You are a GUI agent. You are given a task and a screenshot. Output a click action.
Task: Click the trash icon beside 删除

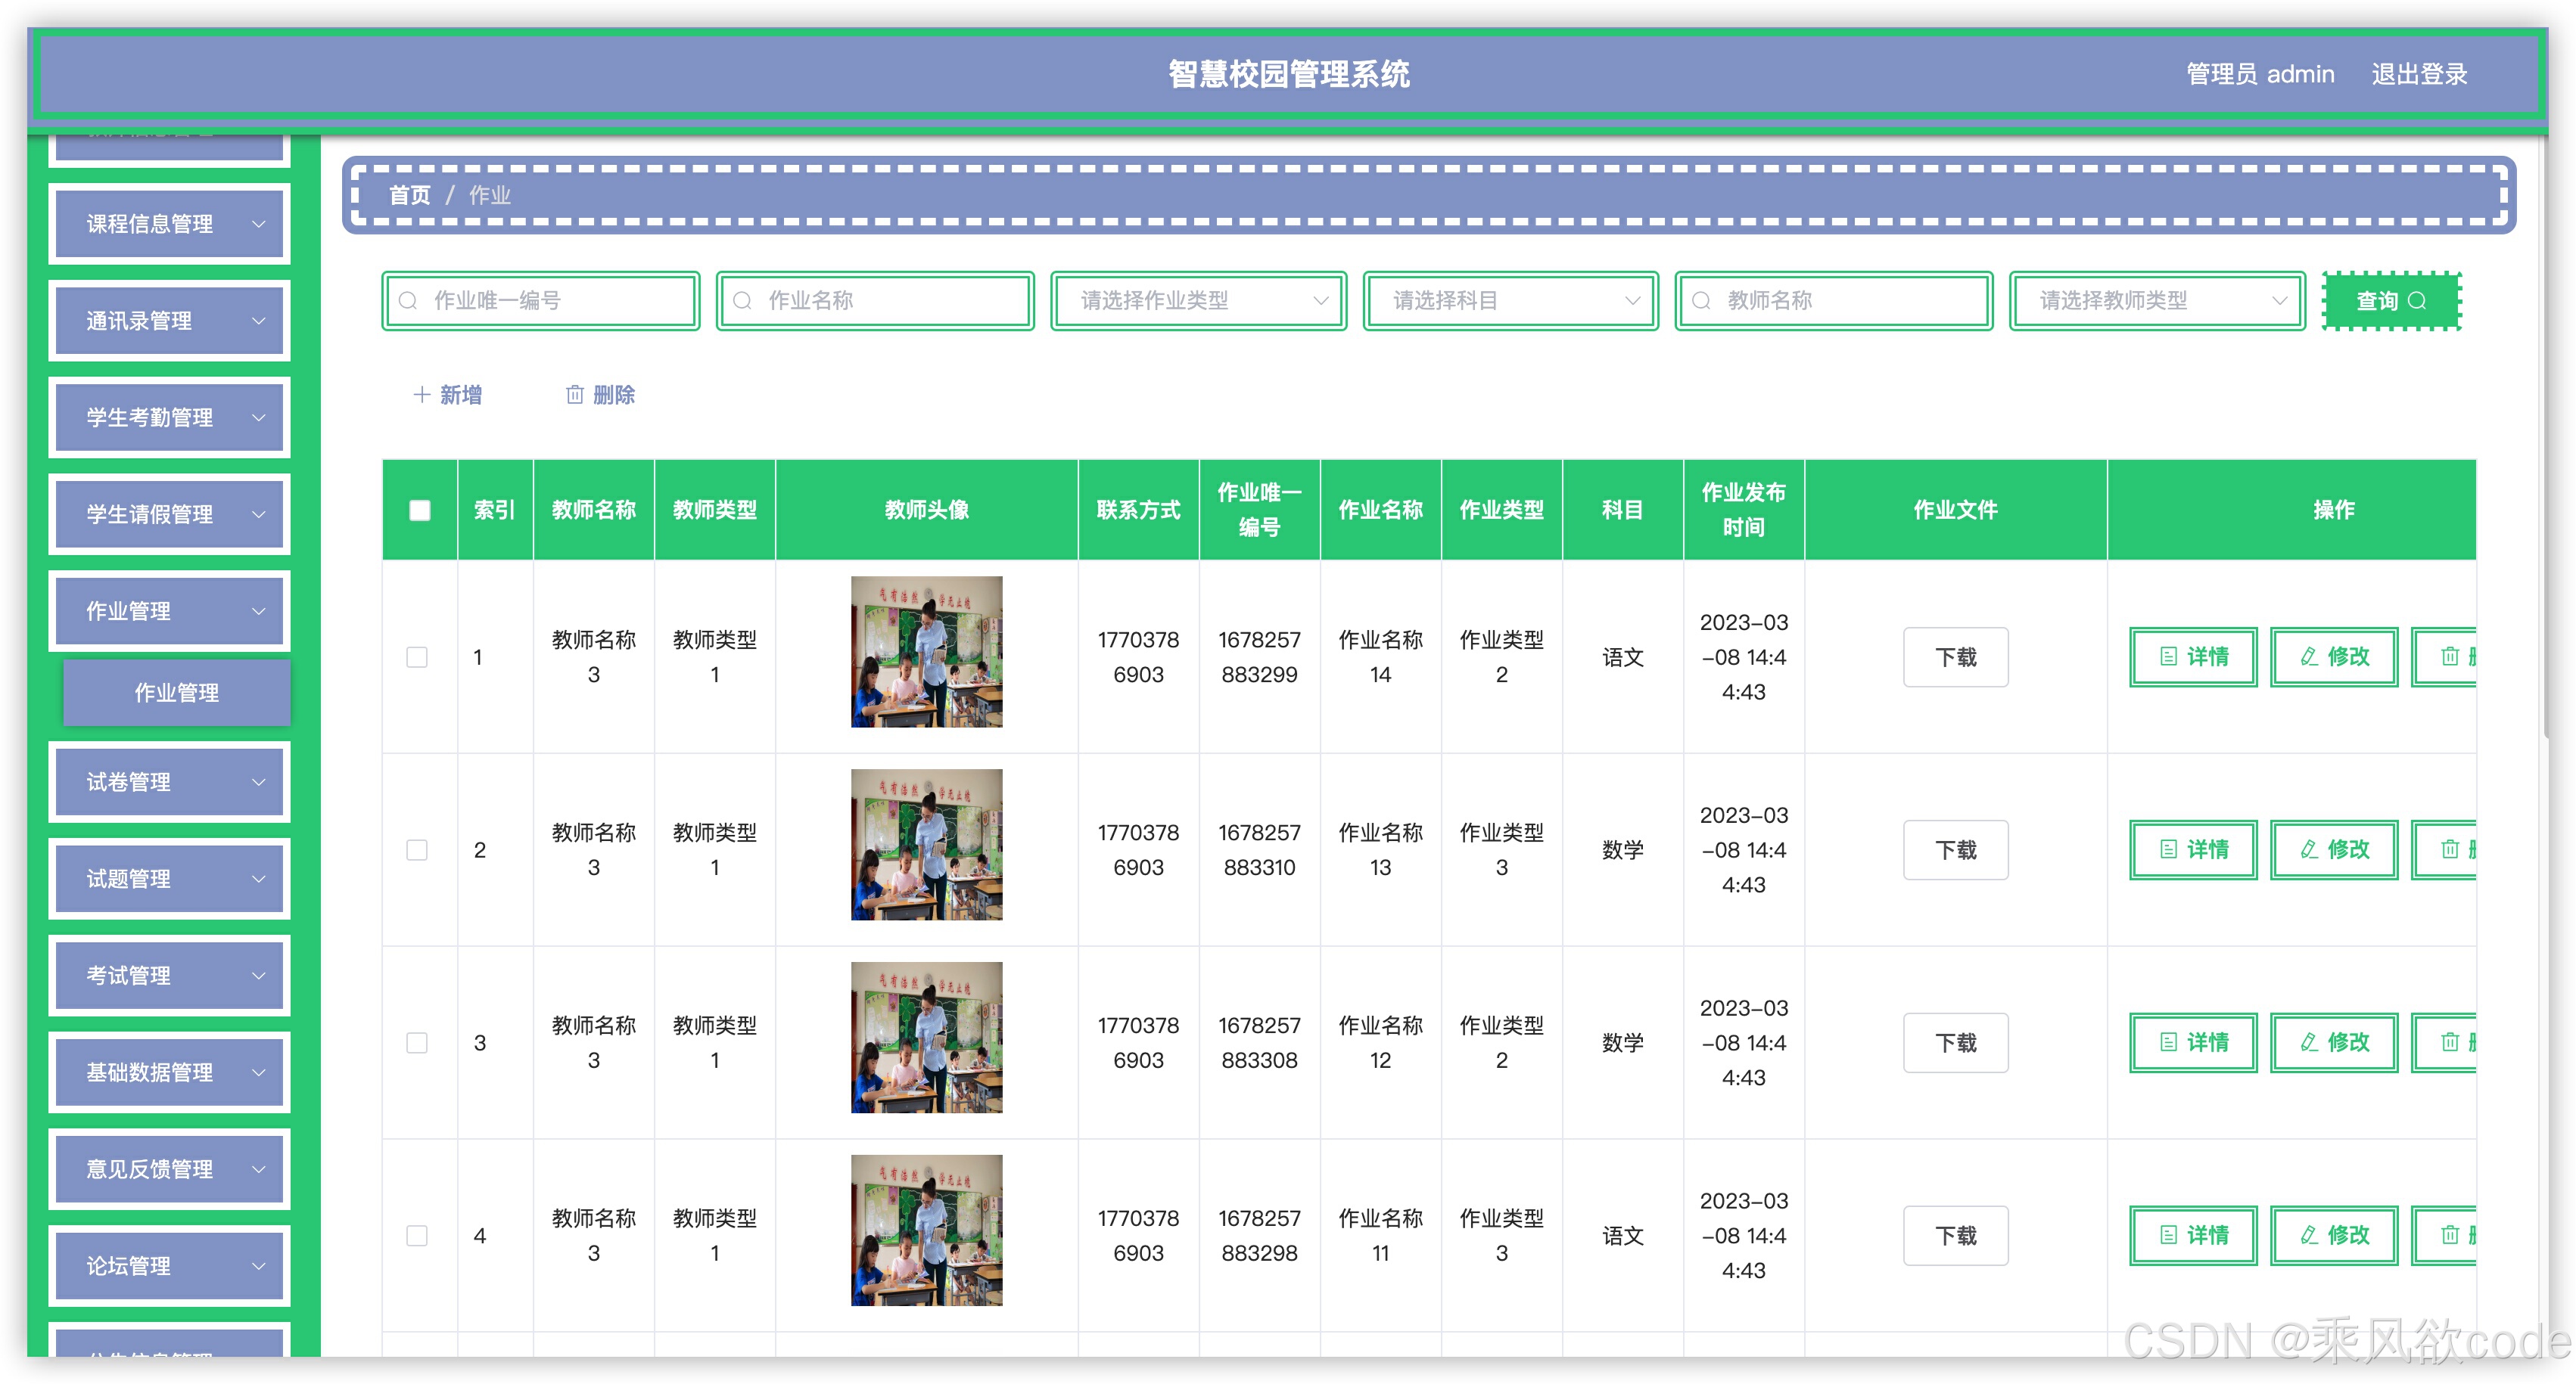(574, 395)
